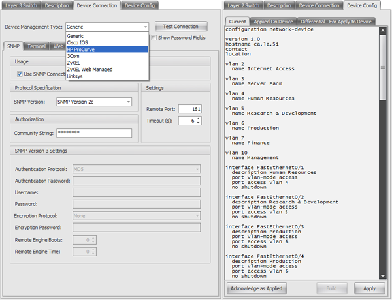Click into the Community String field
The image size is (392, 300).
point(93,133)
